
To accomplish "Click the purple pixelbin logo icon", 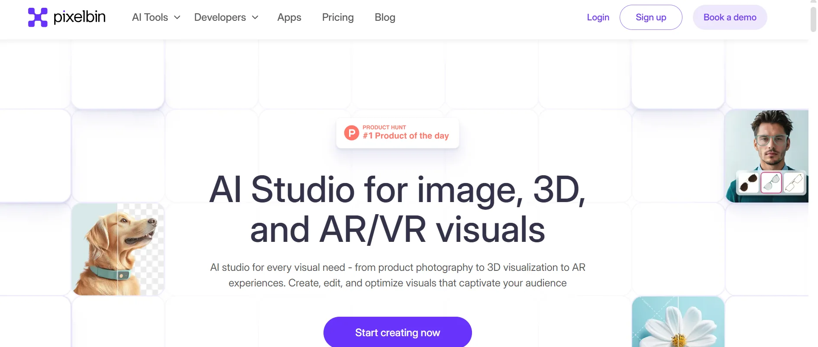I will pyautogui.click(x=38, y=17).
